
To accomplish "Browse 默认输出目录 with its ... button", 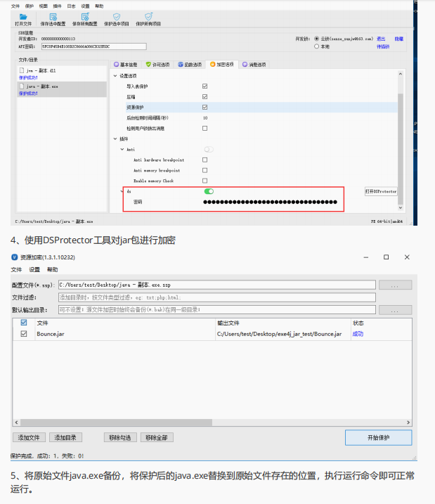I will tap(395, 310).
